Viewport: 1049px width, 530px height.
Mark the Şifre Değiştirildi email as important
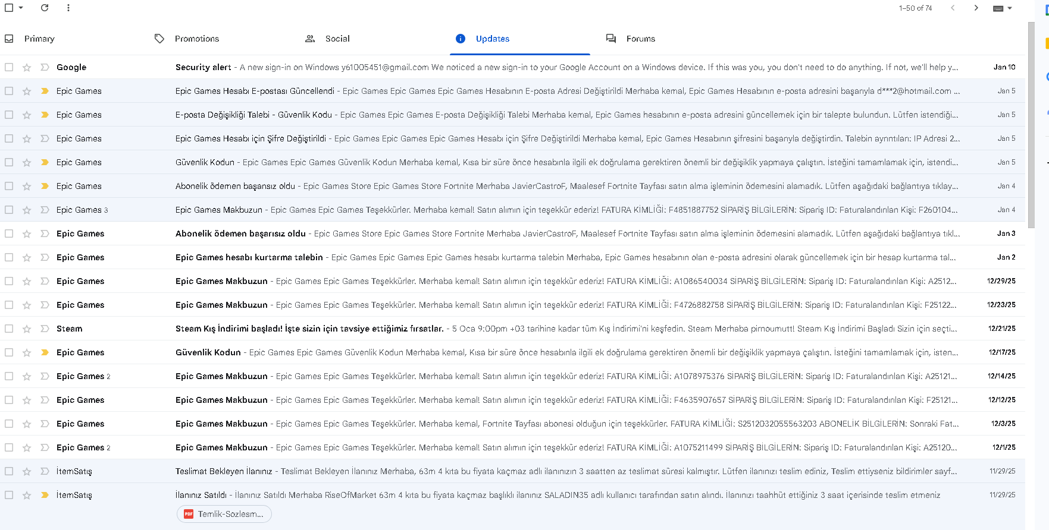pyautogui.click(x=45, y=138)
